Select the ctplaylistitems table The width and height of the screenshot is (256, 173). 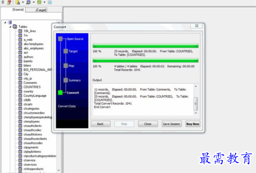tap(32, 152)
